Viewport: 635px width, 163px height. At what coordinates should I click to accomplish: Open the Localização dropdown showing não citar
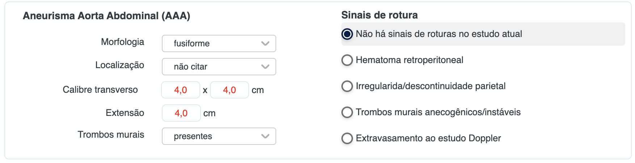[219, 67]
